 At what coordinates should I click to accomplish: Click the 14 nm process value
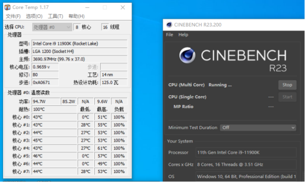114,75
